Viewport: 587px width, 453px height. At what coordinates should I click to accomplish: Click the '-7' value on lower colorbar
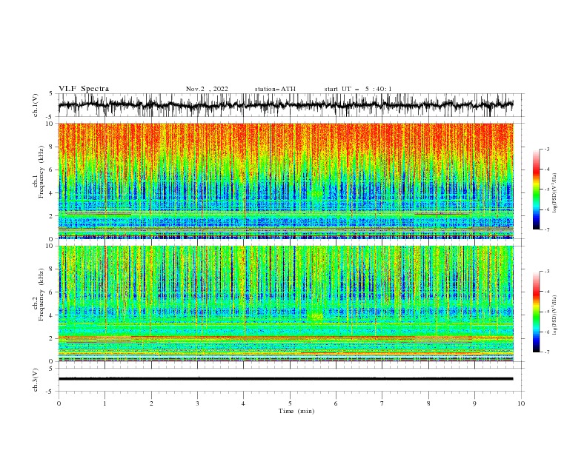546,352
